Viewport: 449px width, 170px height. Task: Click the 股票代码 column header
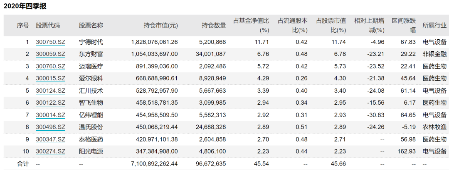point(48,25)
